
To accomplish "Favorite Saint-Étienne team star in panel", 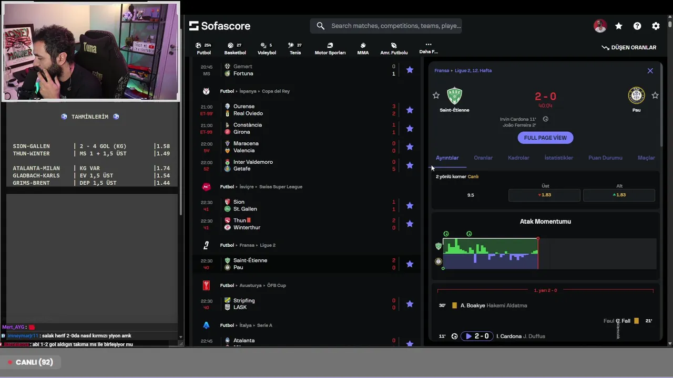I will coord(436,95).
